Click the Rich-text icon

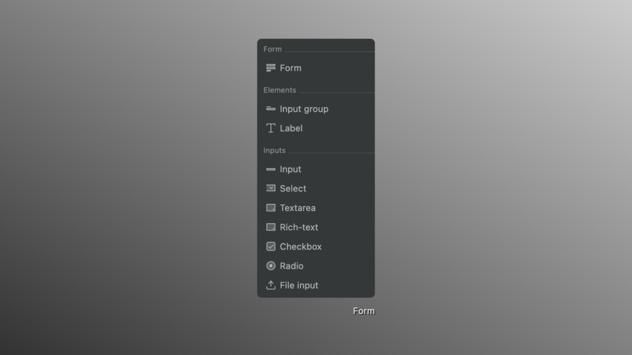[x=271, y=227]
